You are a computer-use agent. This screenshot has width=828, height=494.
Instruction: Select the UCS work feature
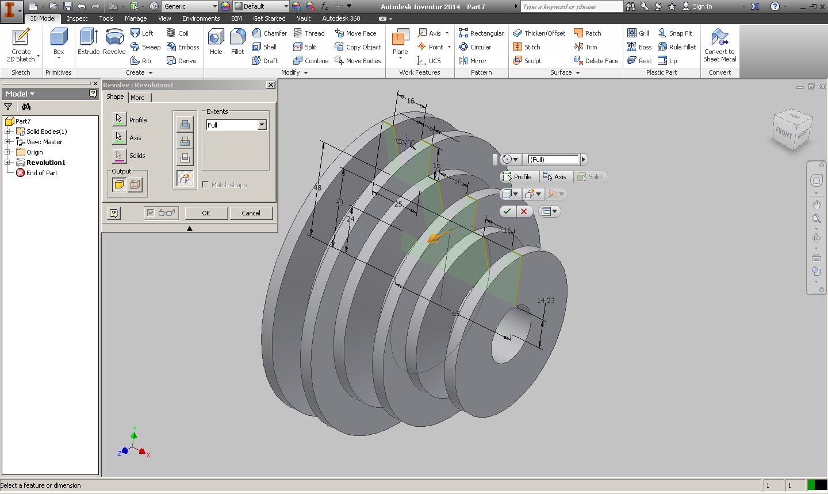[430, 61]
